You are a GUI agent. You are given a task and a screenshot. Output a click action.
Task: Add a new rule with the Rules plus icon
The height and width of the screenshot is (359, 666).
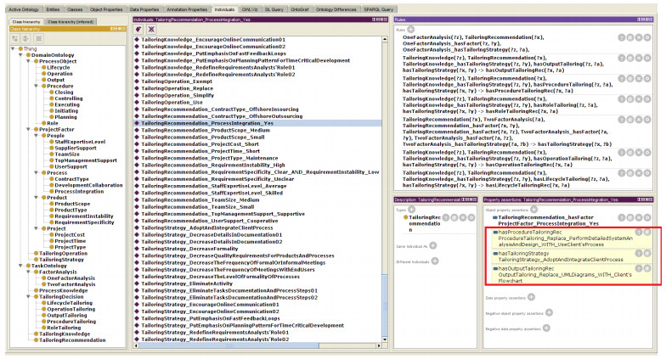point(411,30)
